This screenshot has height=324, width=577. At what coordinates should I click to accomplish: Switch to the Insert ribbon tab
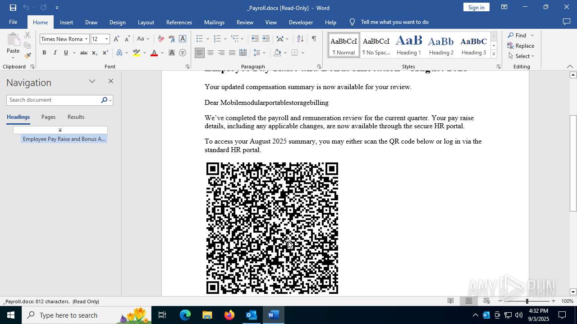click(66, 22)
